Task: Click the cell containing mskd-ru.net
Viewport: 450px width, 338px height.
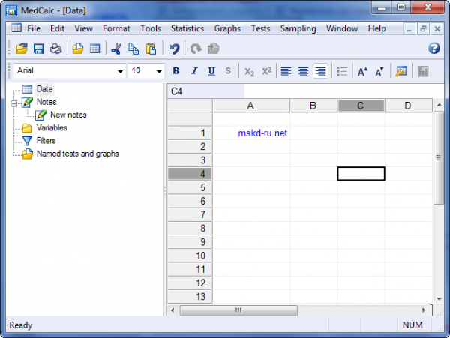Action: point(262,133)
